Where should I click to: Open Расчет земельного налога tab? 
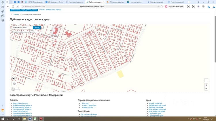point(50,9)
